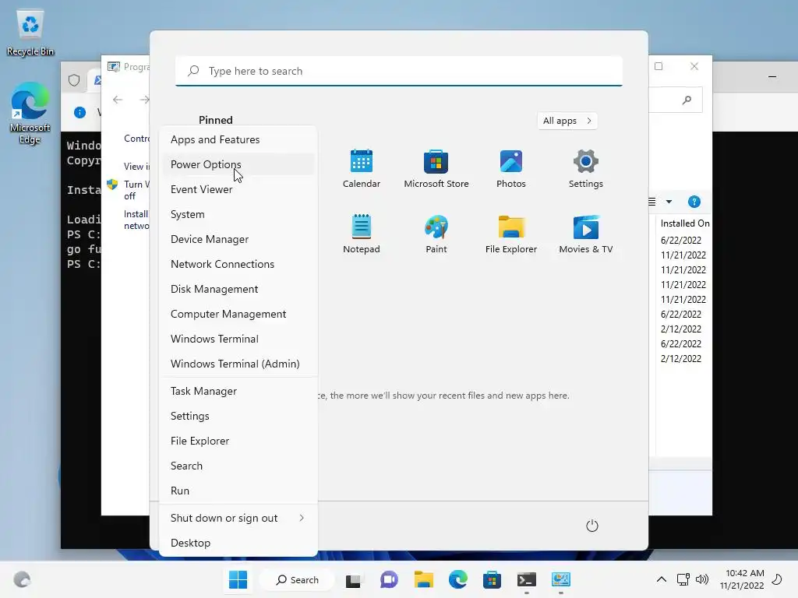Open the Paint pinned app
This screenshot has height=598, width=798.
click(436, 234)
